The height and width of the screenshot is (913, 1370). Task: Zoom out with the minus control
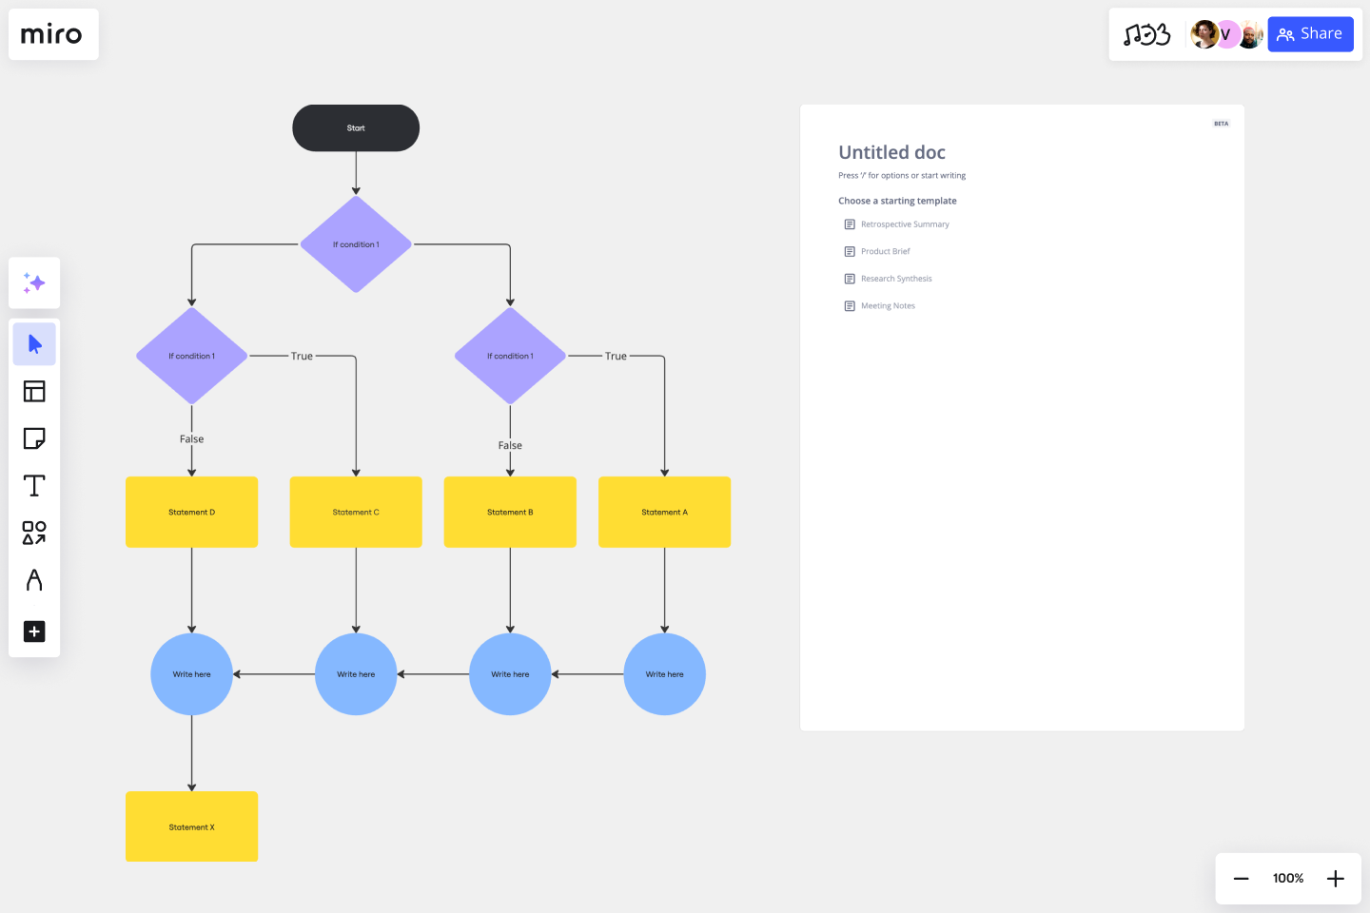[1241, 878]
